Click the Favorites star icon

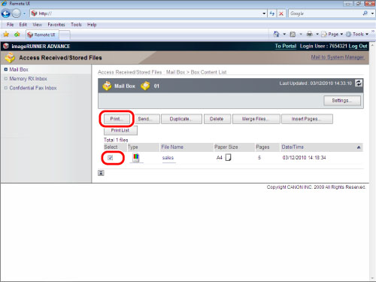6,35
